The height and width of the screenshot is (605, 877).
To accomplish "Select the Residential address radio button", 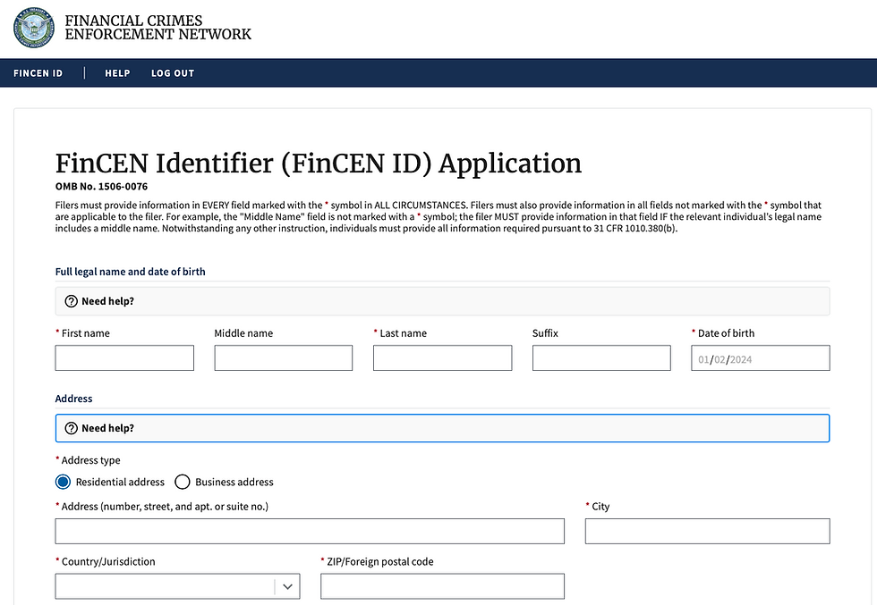I will 63,482.
